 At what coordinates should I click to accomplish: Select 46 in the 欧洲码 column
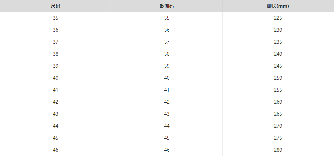point(167,150)
